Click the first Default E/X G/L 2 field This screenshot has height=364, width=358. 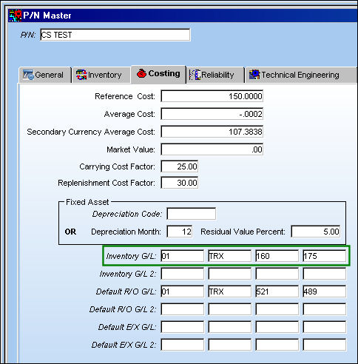pos(183,345)
